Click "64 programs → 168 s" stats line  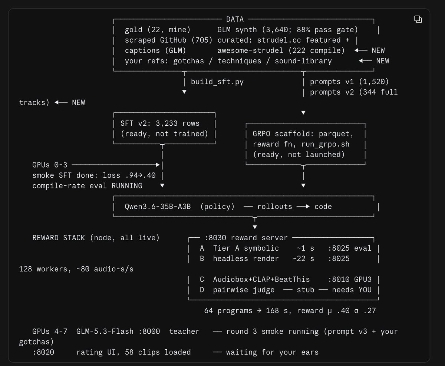[290, 310]
